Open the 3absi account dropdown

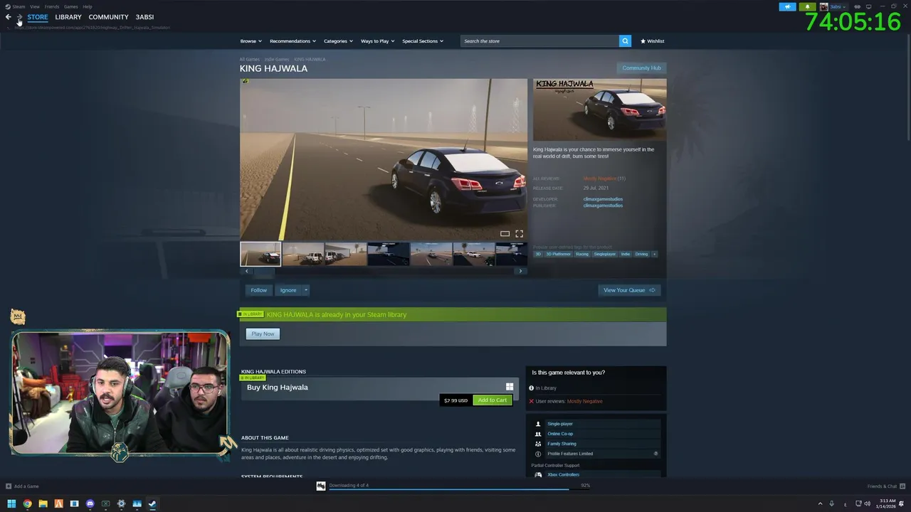(x=838, y=6)
